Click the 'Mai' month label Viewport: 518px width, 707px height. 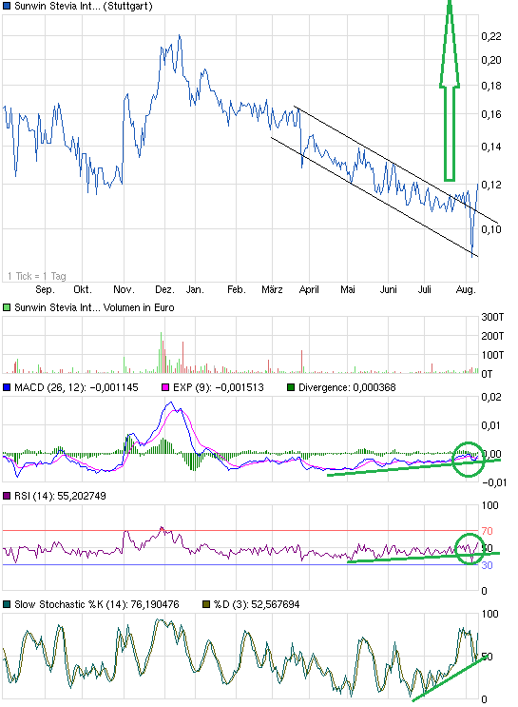[347, 289]
